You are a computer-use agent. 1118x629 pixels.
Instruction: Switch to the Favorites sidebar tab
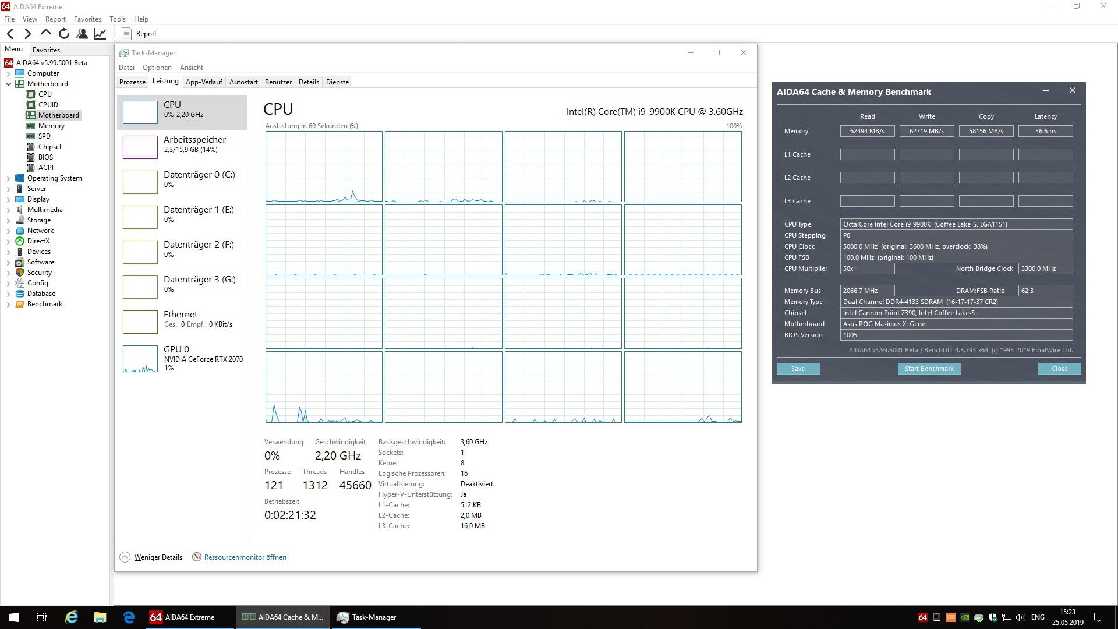(46, 50)
